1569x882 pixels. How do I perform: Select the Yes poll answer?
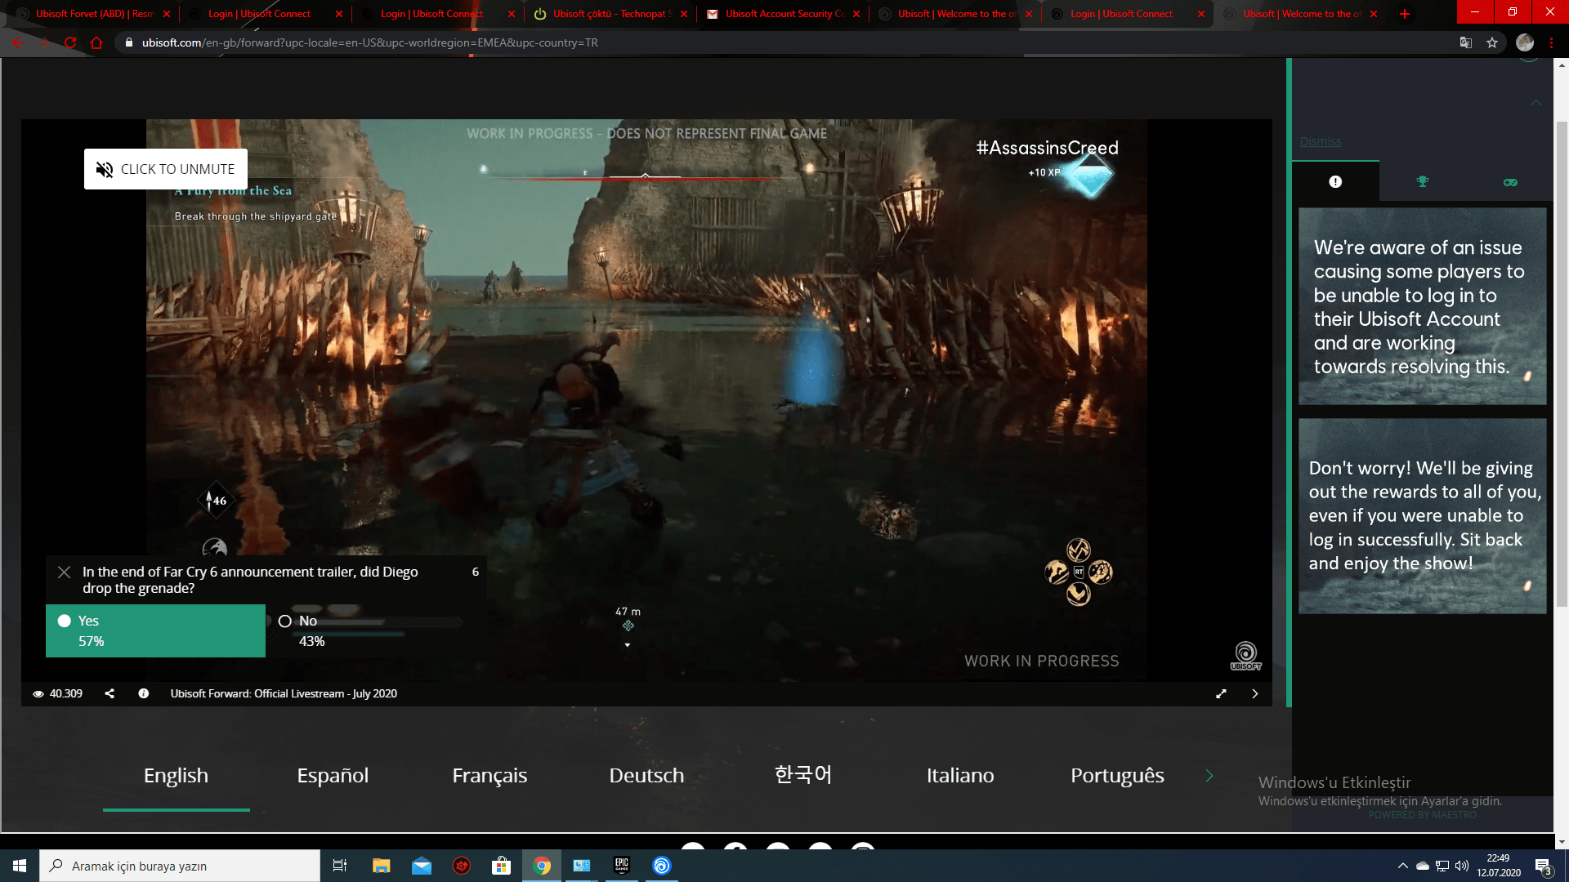click(x=155, y=630)
